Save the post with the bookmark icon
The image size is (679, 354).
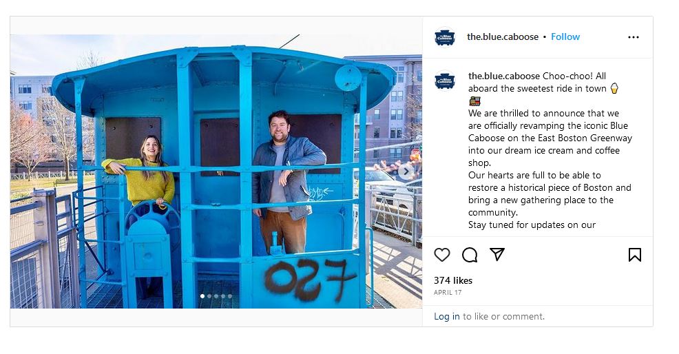[x=634, y=255]
